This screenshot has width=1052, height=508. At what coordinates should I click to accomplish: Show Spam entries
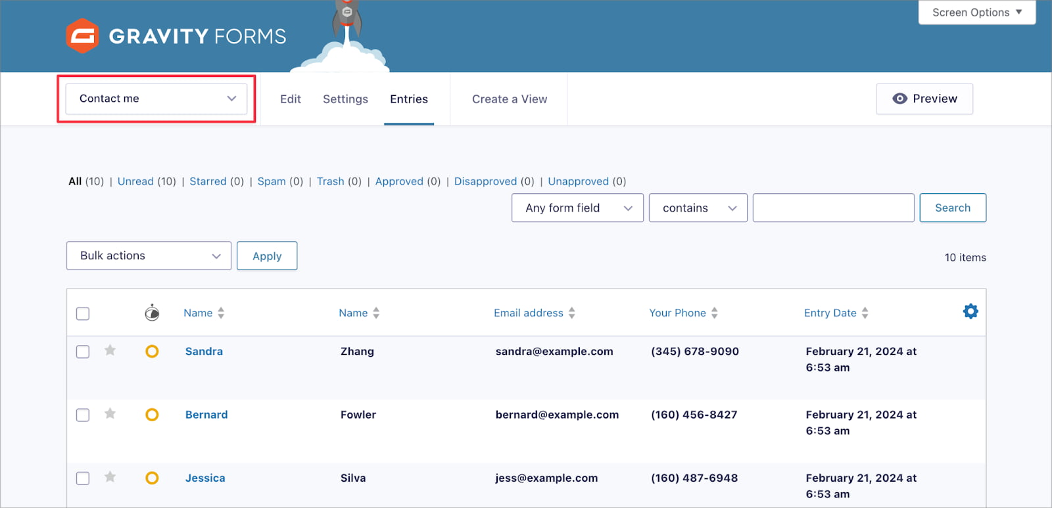click(x=272, y=181)
